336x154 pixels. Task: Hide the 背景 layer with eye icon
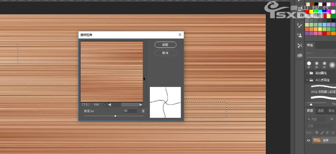[309, 141]
